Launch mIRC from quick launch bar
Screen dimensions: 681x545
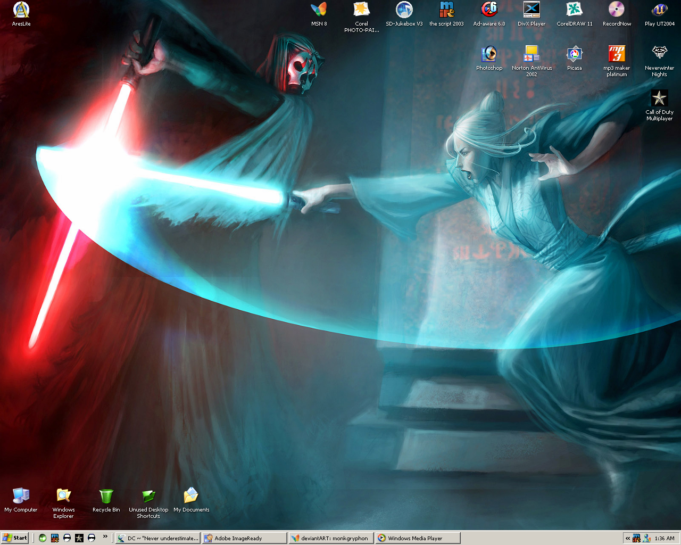point(55,538)
